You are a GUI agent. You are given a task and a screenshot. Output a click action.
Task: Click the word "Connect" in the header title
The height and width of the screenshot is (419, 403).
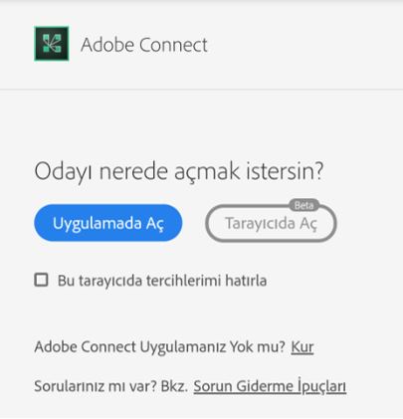(173, 45)
